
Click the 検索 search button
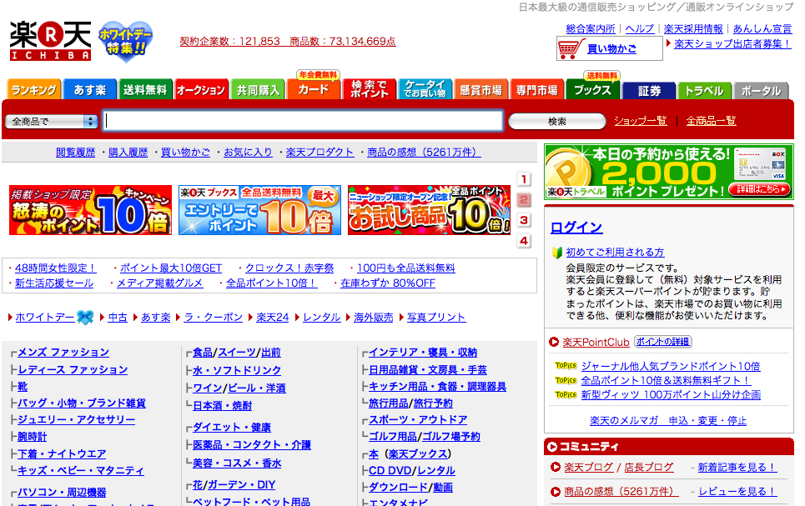point(557,122)
